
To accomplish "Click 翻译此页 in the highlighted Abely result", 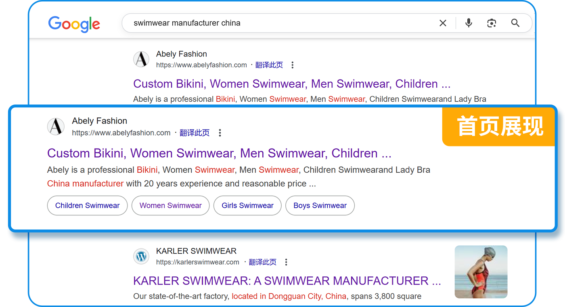I will coord(195,133).
